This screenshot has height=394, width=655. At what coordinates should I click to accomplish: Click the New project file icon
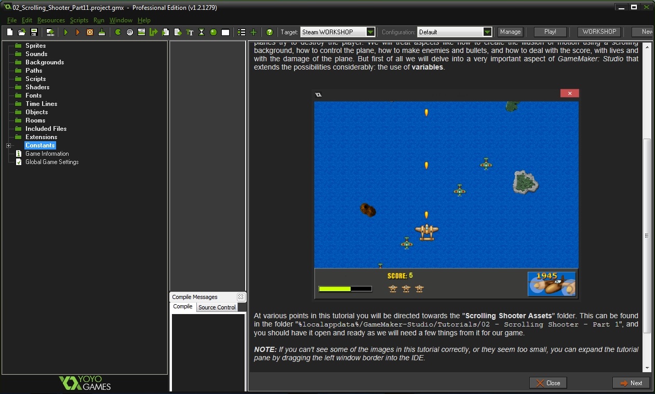10,32
